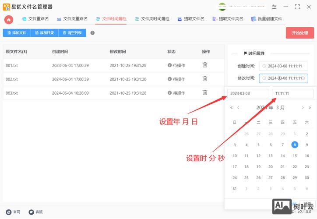Click the 原文件名(3) column header
This screenshot has width=317, height=219.
pyautogui.click(x=16, y=52)
